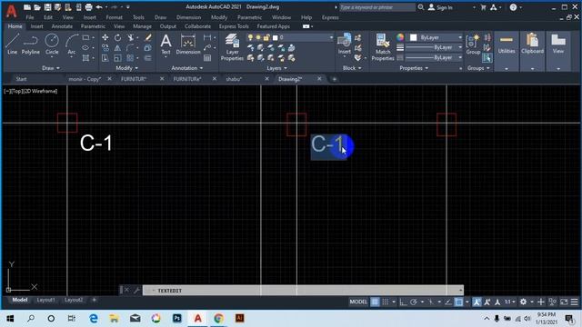Open the Express menu
The height and width of the screenshot is (327, 582).
click(330, 17)
